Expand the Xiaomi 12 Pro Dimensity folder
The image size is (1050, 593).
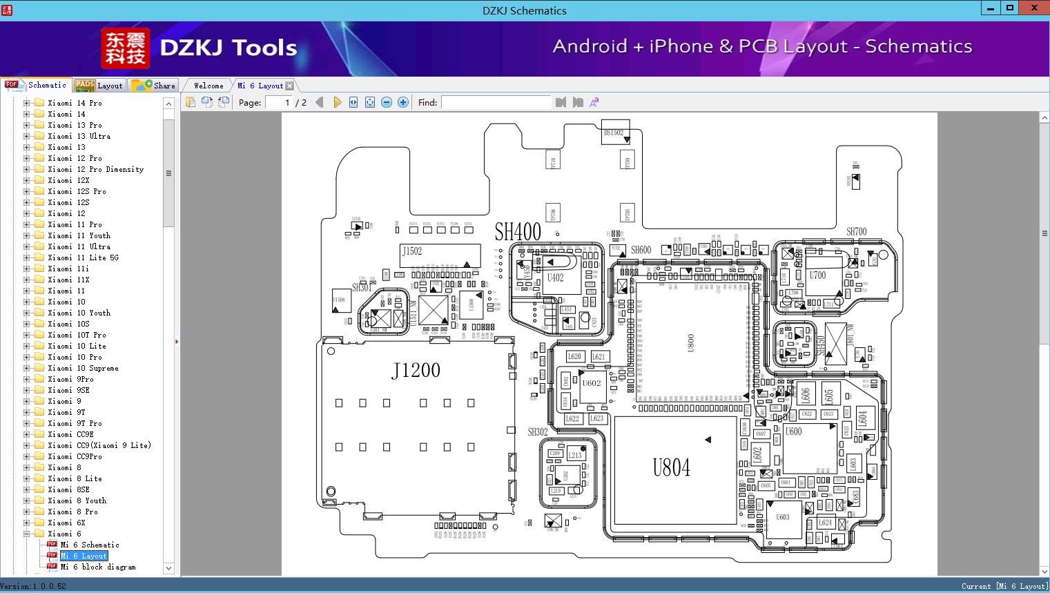click(26, 169)
